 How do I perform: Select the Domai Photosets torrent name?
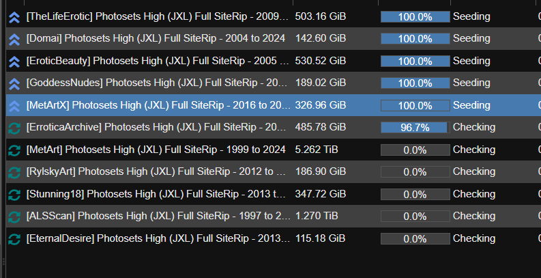(x=157, y=39)
